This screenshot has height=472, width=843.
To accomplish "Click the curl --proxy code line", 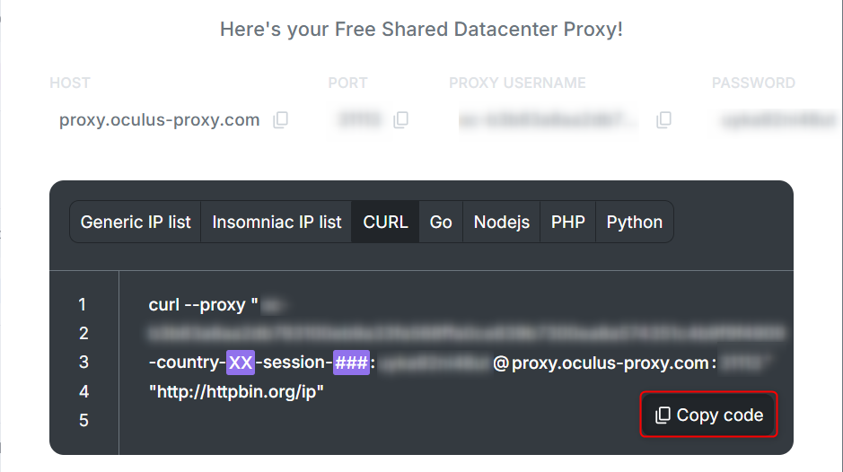I will click(x=203, y=305).
